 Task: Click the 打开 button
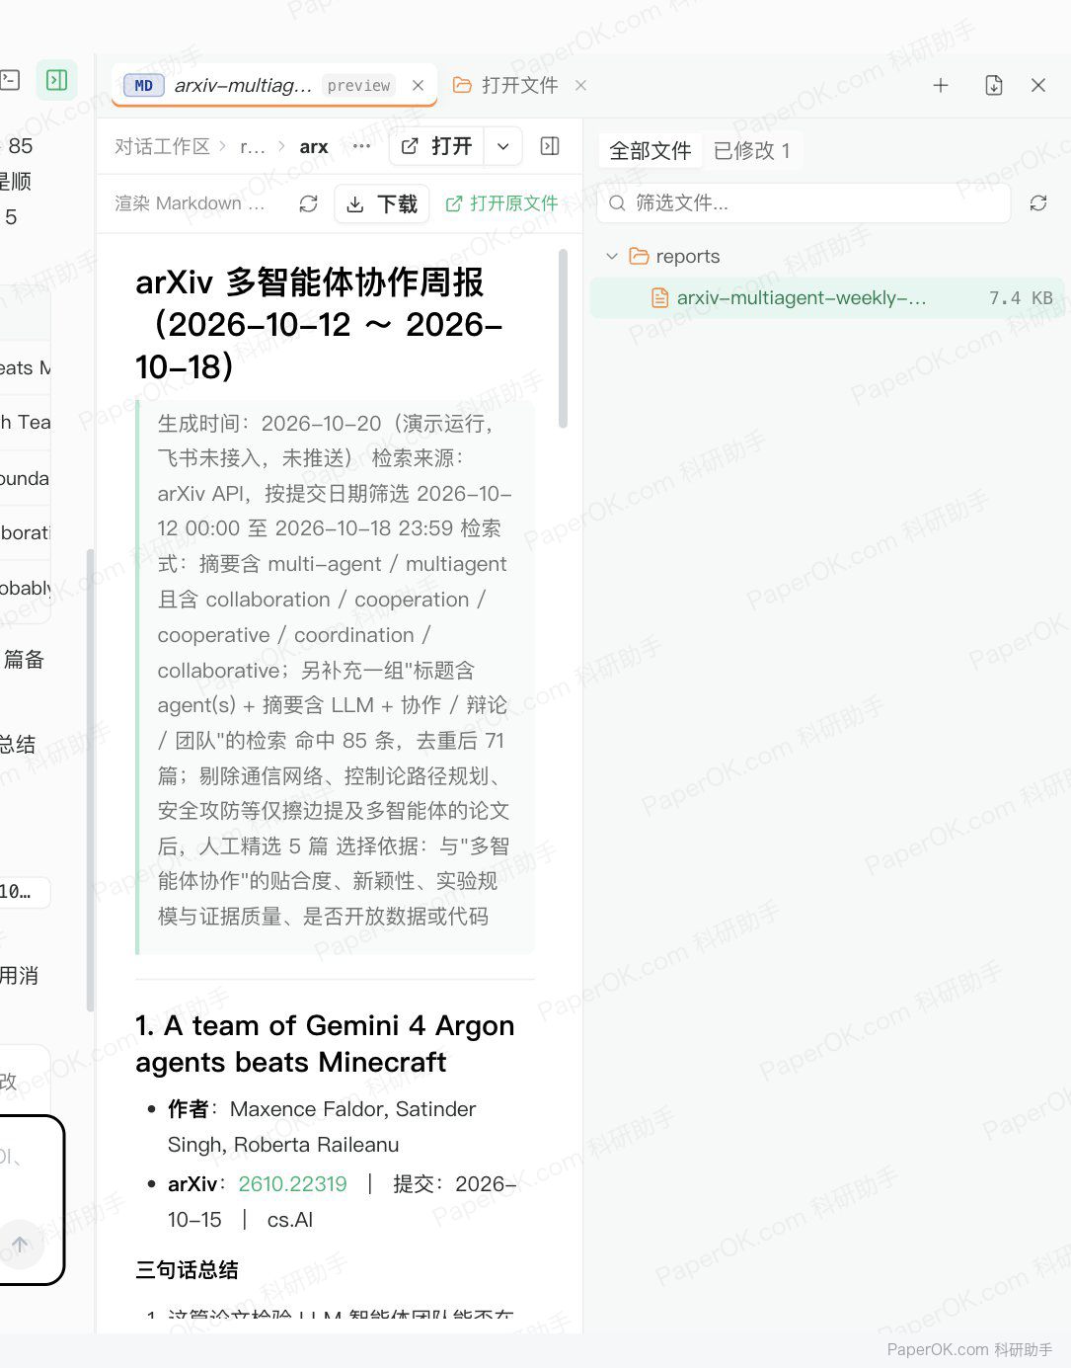437,146
